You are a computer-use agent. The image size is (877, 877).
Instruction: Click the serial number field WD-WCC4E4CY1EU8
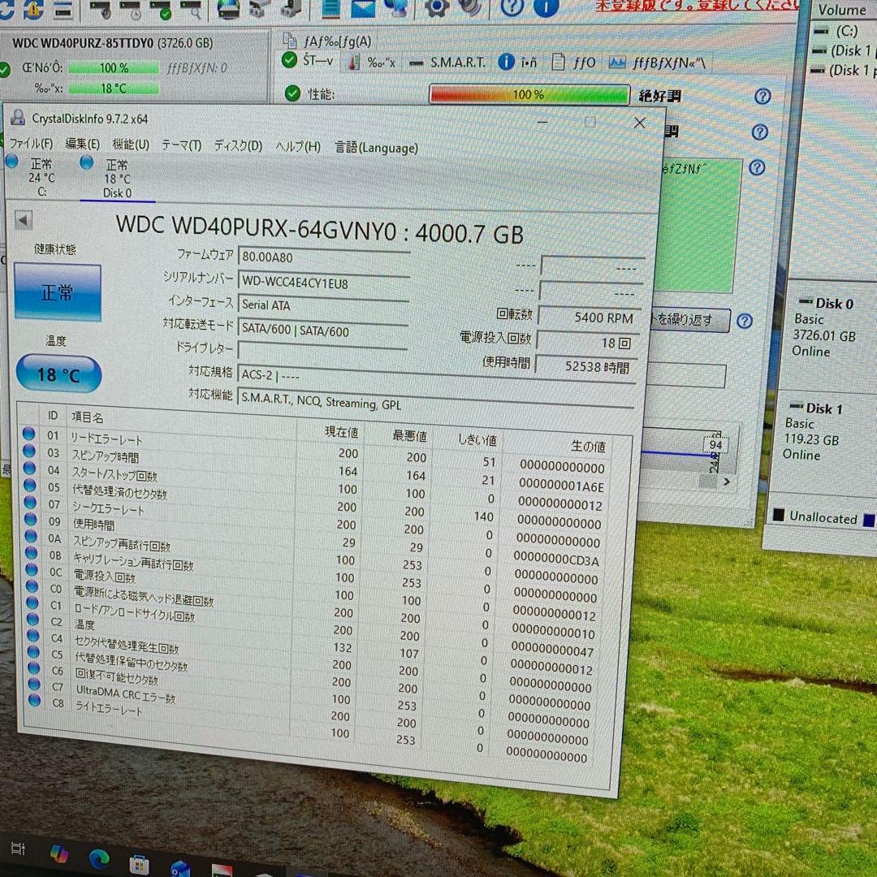tap(323, 282)
